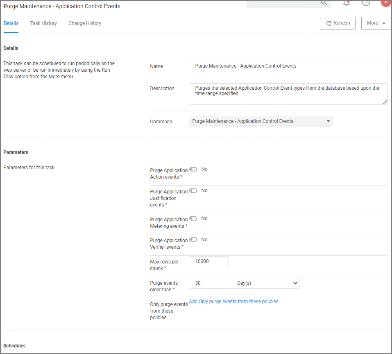Enable Purge Application Metering events switch
The image size is (392, 354).
click(x=193, y=218)
